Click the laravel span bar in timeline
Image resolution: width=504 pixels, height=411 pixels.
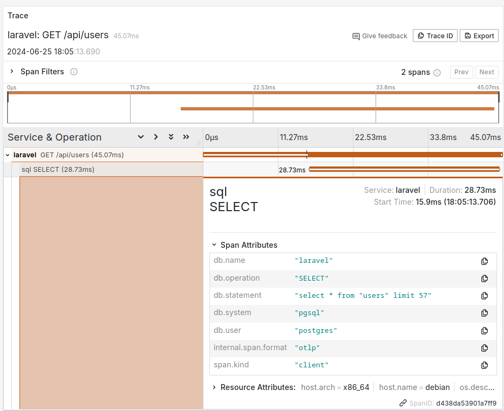(x=352, y=155)
